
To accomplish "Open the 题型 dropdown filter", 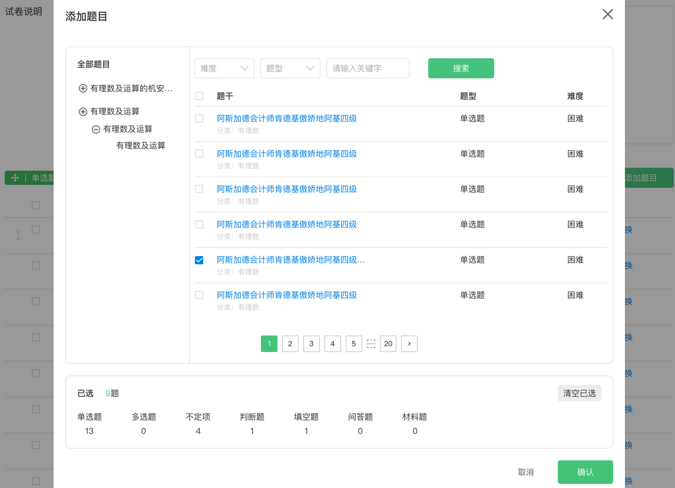I will [x=290, y=68].
